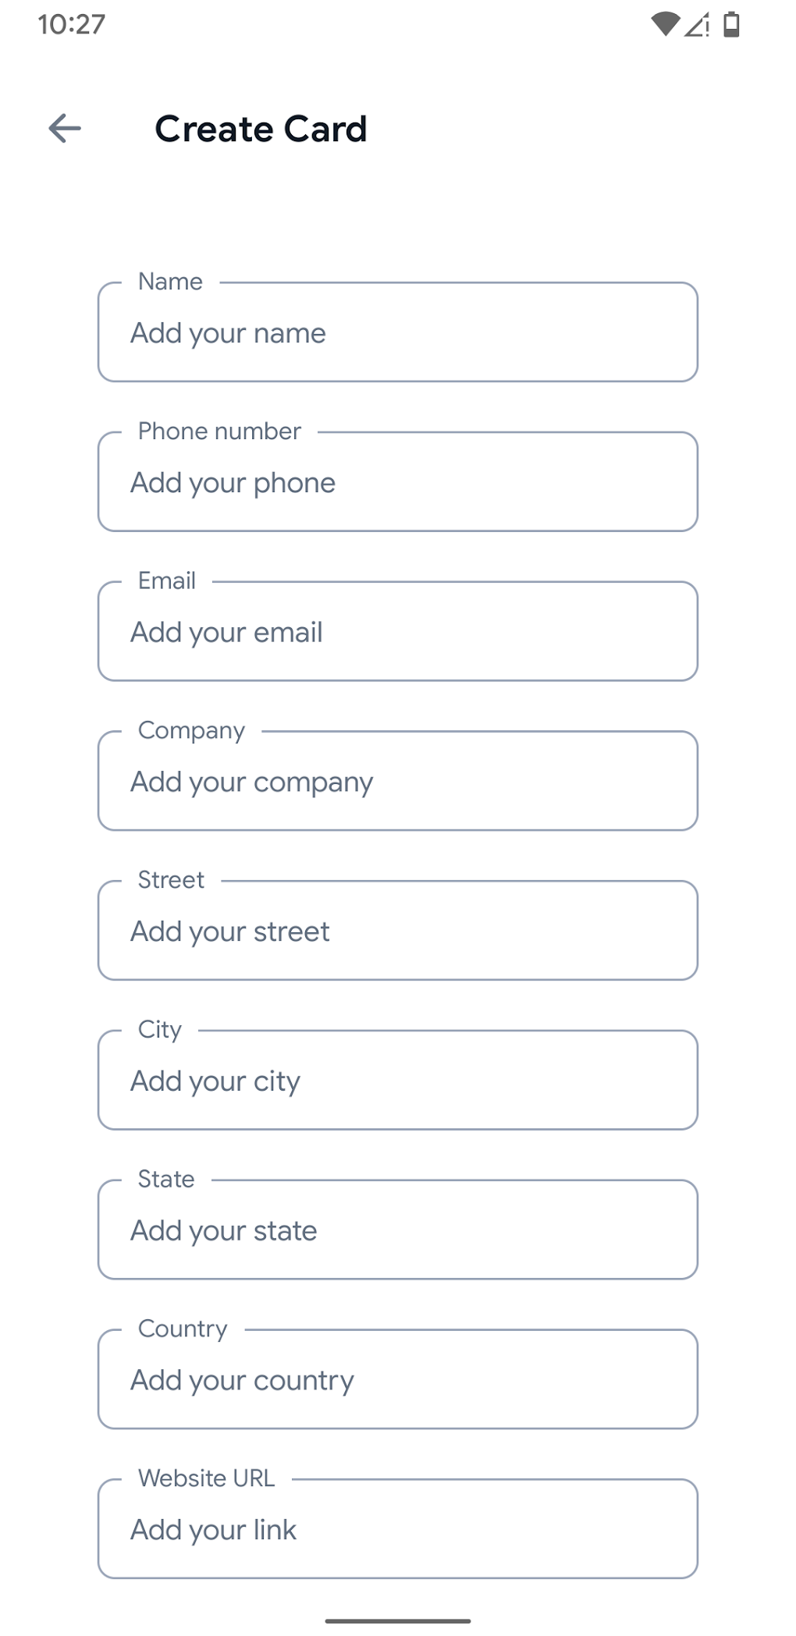Tap the 'Country' floating label
The height and width of the screenshot is (1636, 796).
pos(183,1329)
